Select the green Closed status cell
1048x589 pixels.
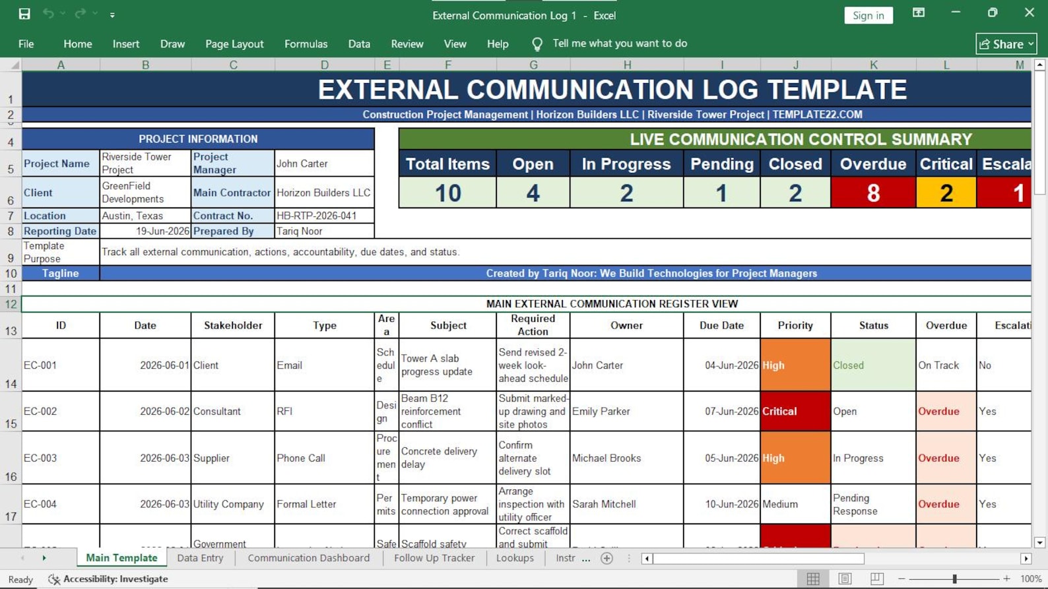873,365
